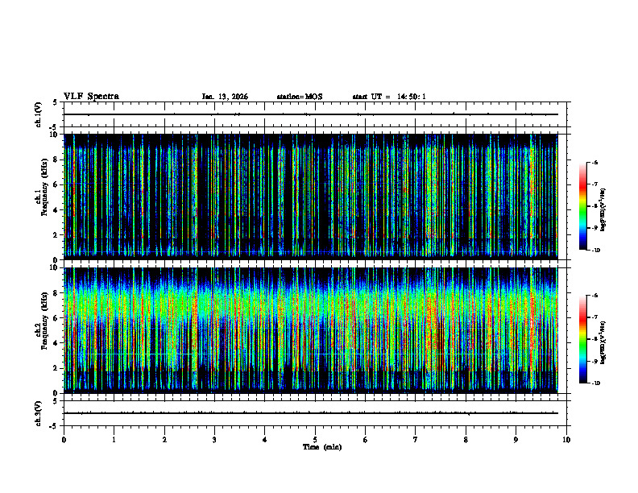Click the ch.2 spectrogram panel

pyautogui.click(x=311, y=330)
